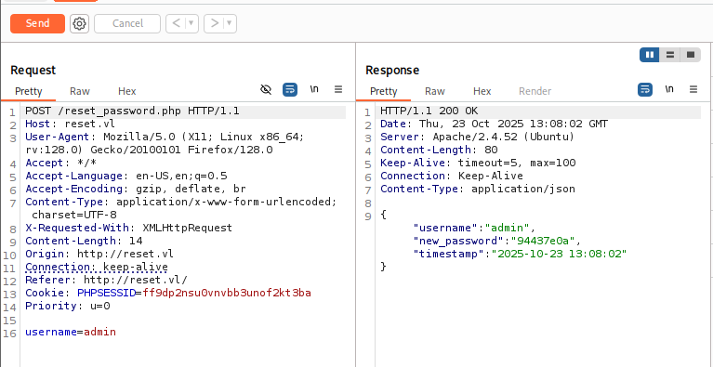Click the Cancel button
The image size is (713, 367).
[x=127, y=23]
